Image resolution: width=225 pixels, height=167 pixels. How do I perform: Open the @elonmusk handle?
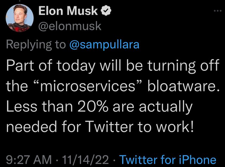(x=70, y=26)
